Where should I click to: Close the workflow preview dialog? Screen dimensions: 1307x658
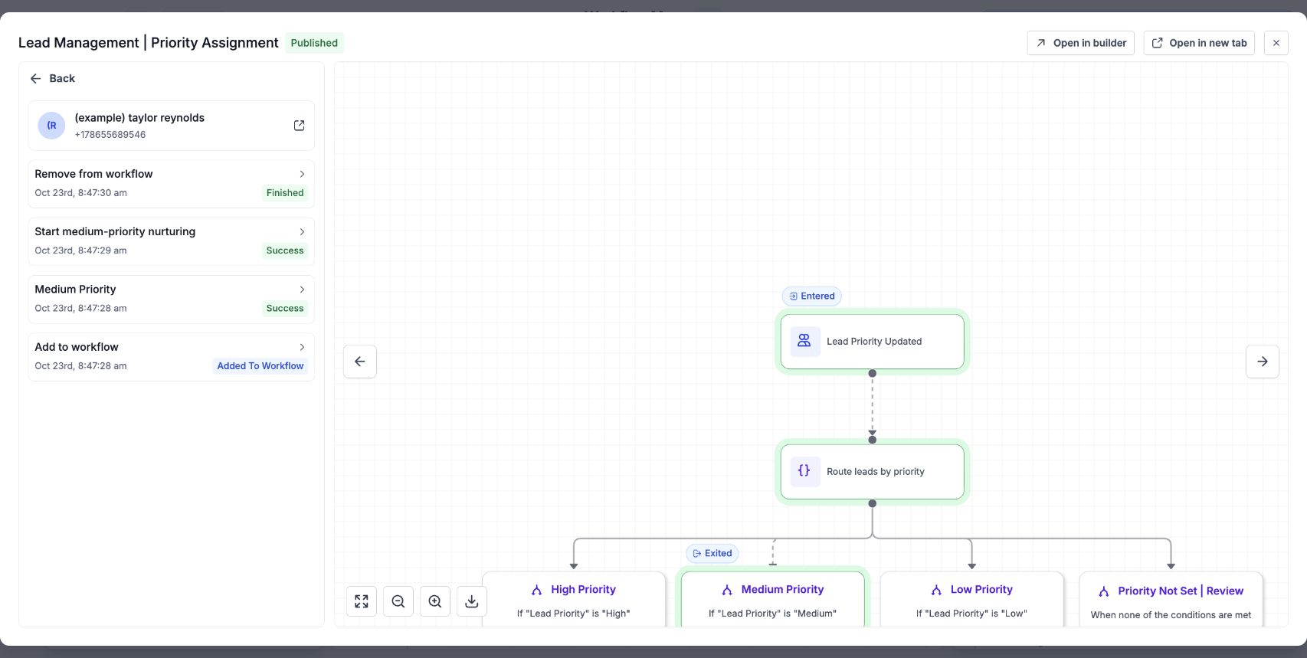click(1276, 43)
